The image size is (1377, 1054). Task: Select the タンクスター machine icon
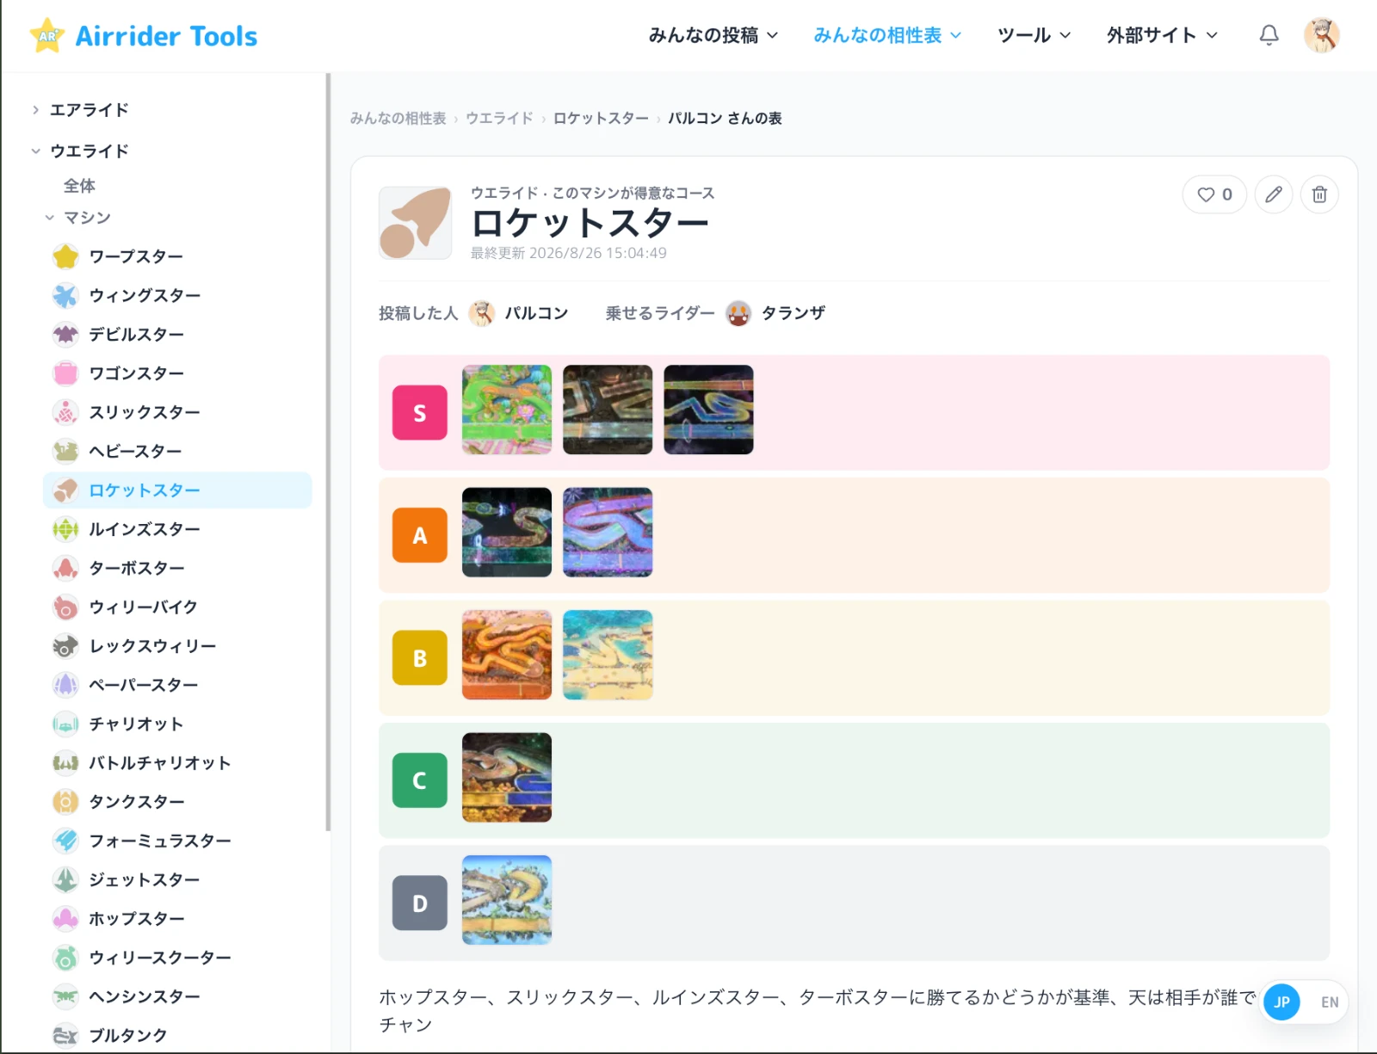point(65,802)
